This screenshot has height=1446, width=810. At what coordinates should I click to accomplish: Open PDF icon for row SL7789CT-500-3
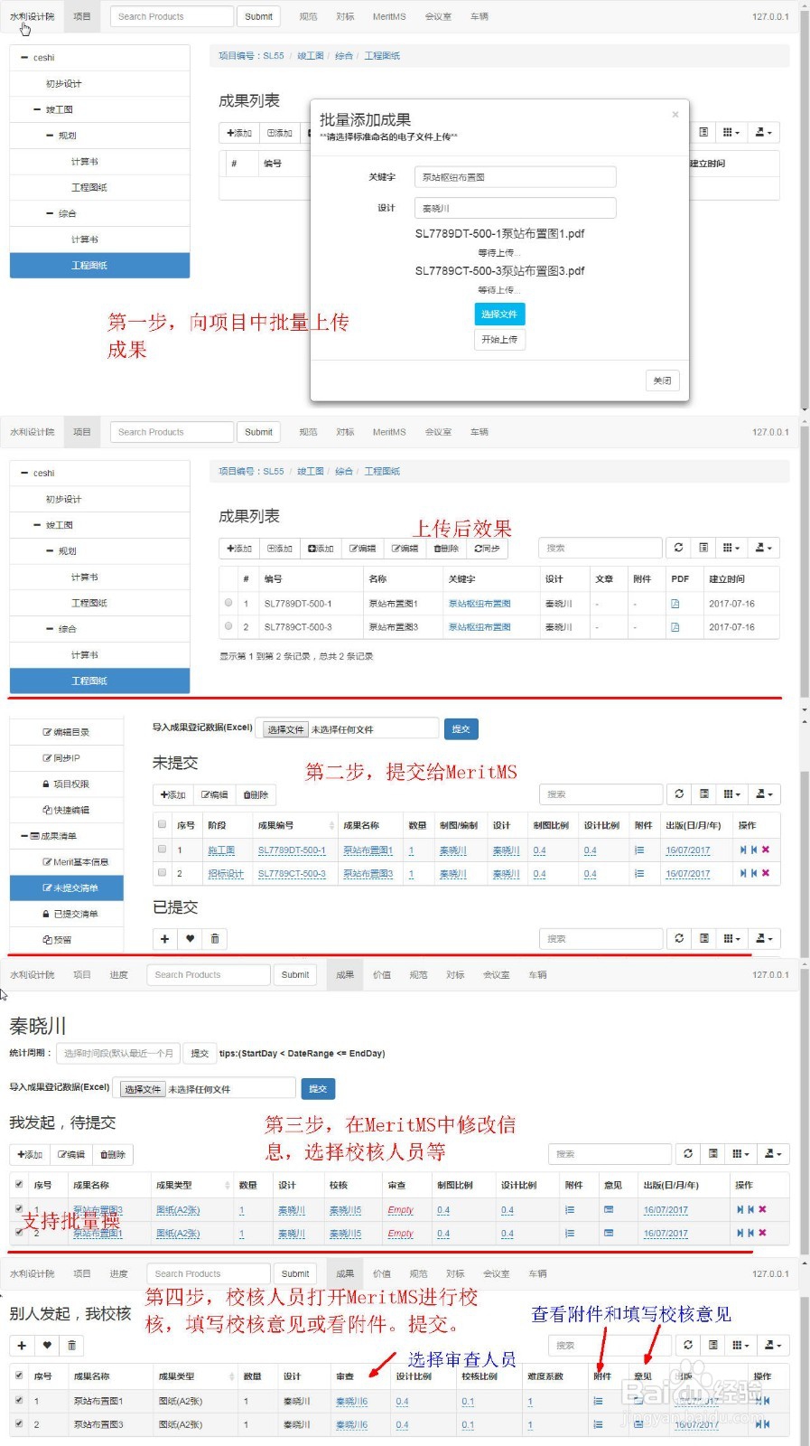pos(675,627)
